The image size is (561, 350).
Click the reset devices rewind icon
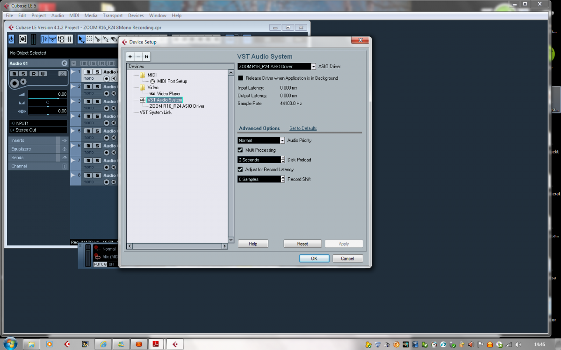coord(146,57)
